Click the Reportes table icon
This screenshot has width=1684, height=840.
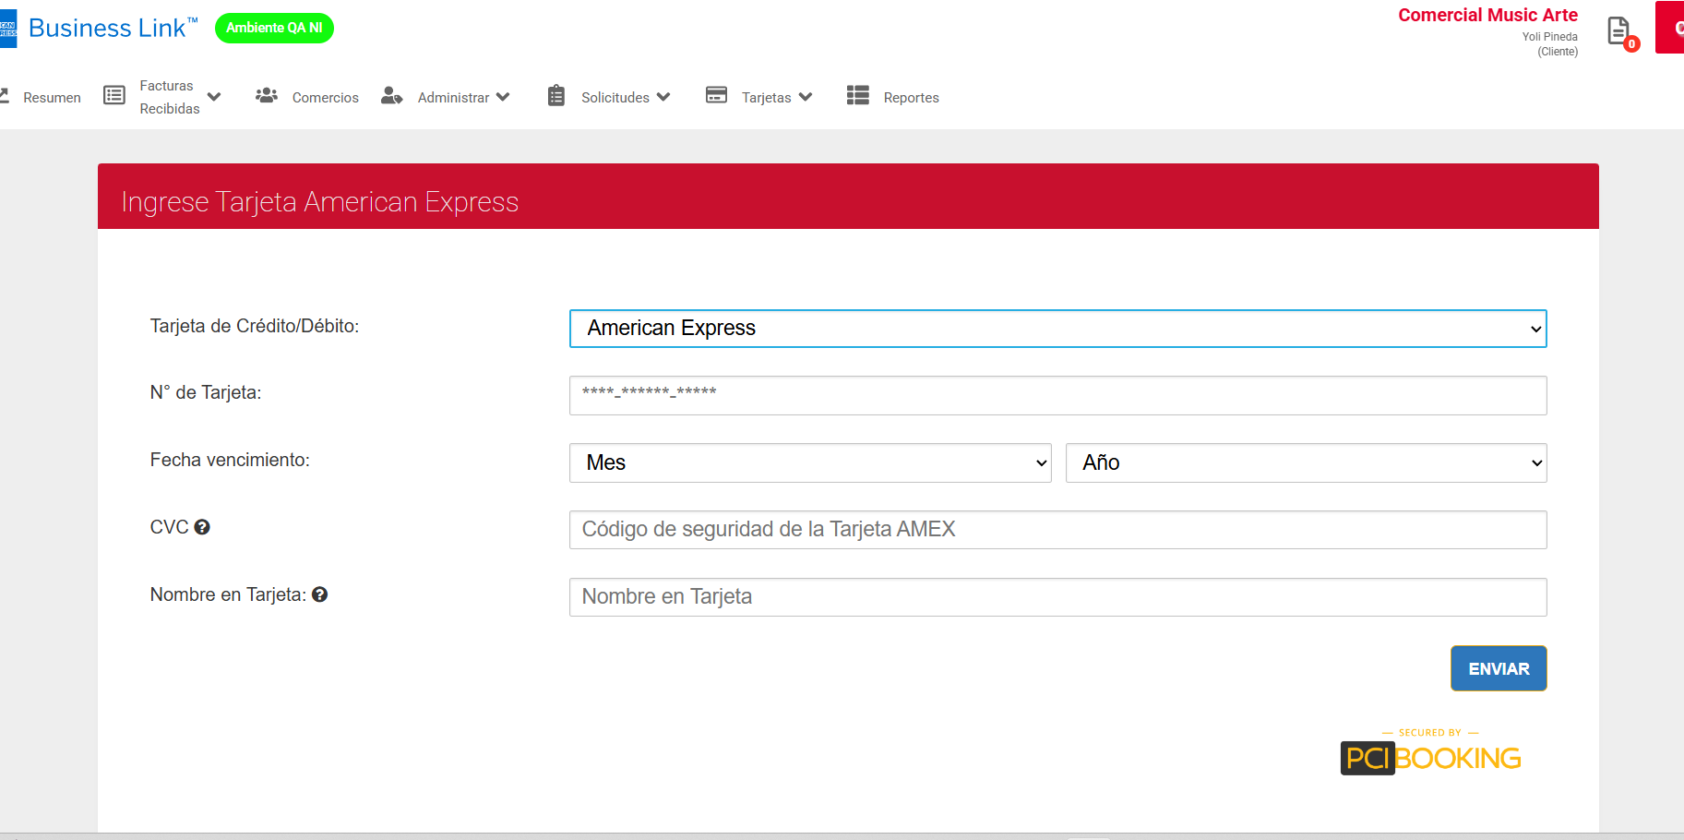click(858, 95)
